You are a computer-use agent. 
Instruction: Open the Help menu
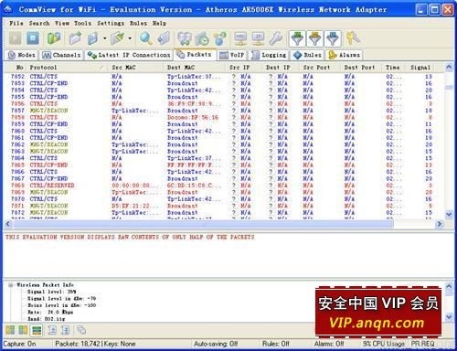tap(159, 23)
